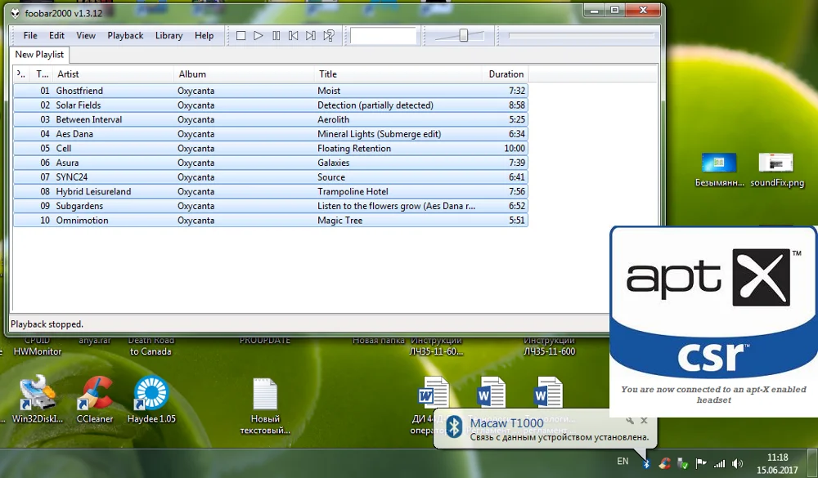Click the apt-X connected headset popup

coord(713,321)
